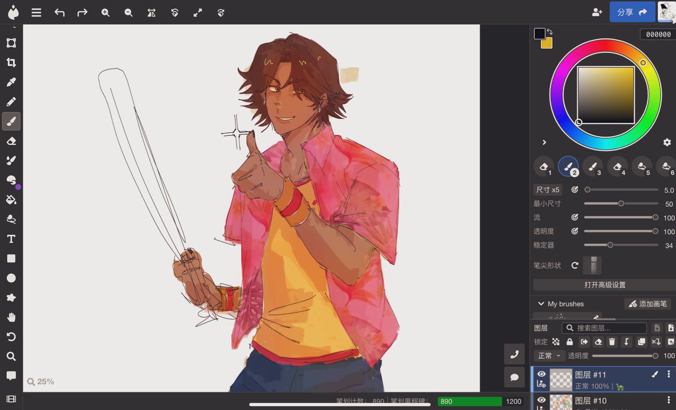Viewport: 676px width, 410px height.
Task: Hide 图层 #10 with eye icon
Action: (x=541, y=400)
